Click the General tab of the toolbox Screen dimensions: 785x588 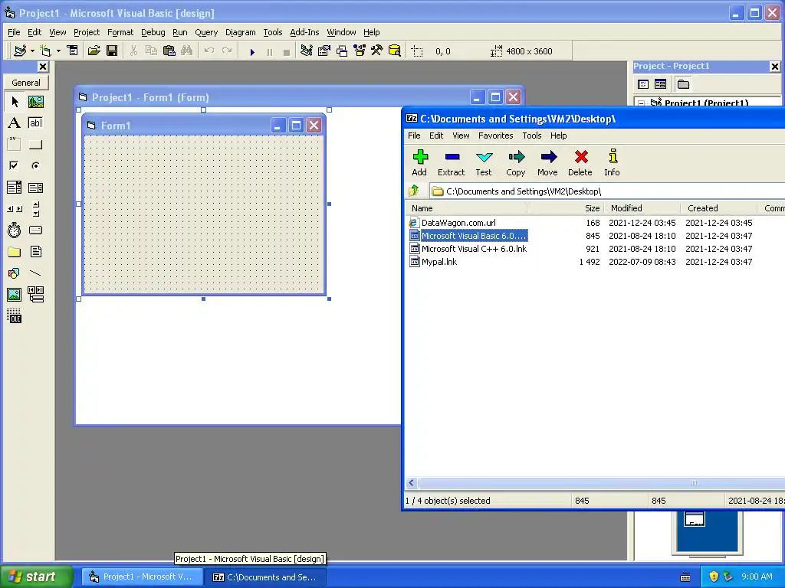pyautogui.click(x=26, y=83)
